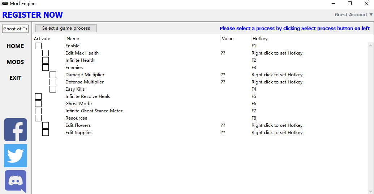The image size is (374, 194).
Task: Open the Guest Account dropdown
Action: click(353, 14)
